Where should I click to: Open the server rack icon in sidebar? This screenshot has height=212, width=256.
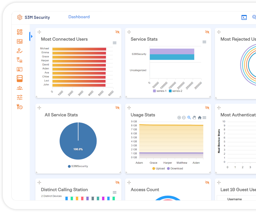20,79
